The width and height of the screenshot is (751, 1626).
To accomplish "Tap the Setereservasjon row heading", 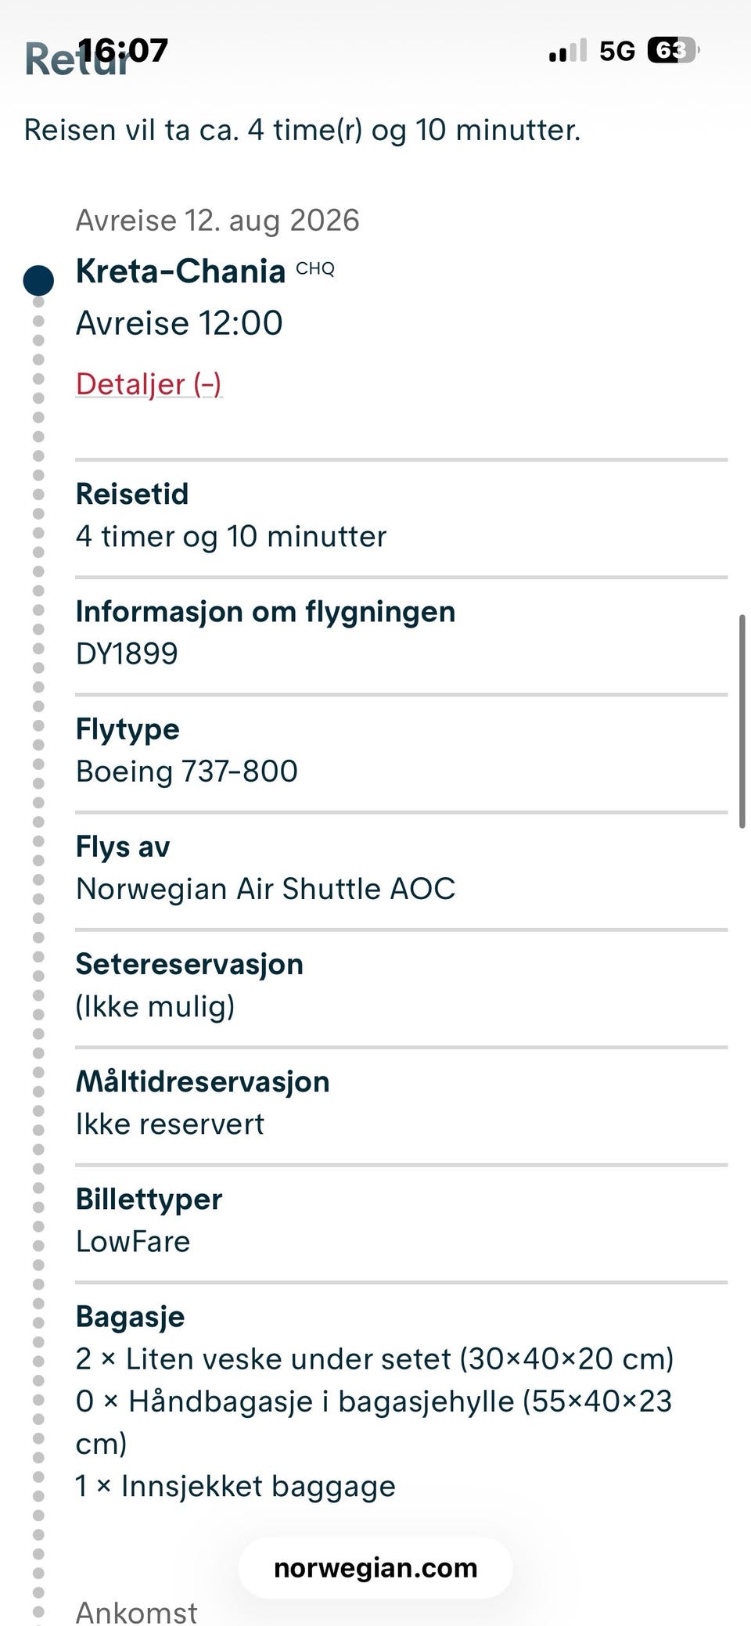I will [189, 964].
